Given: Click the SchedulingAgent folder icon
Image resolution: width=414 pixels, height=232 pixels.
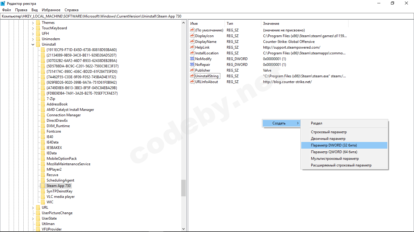Looking at the screenshot, I should tap(43, 180).
